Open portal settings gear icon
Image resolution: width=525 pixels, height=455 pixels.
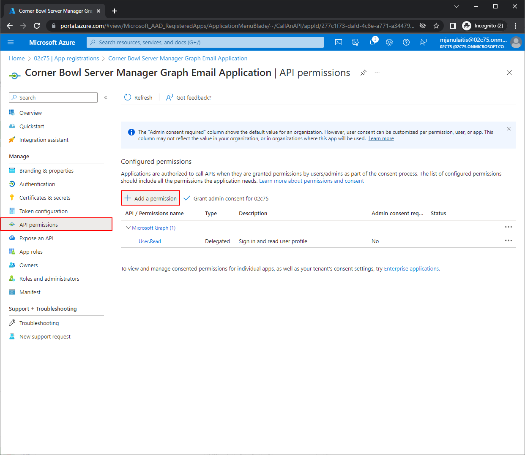389,42
